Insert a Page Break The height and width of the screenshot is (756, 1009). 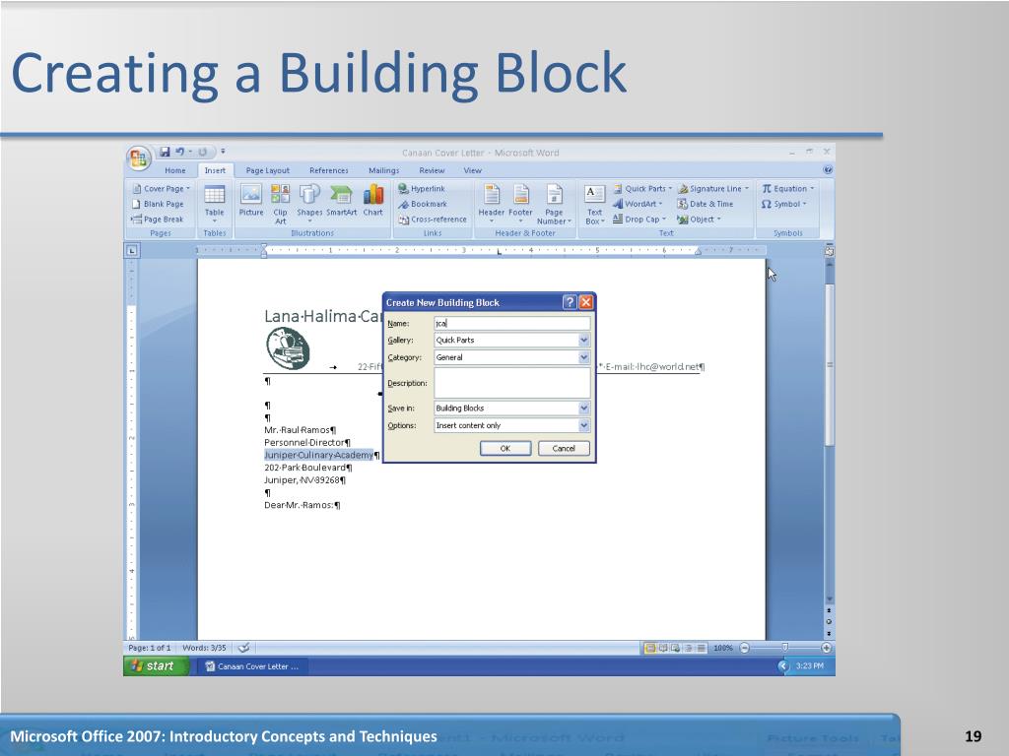tap(158, 220)
